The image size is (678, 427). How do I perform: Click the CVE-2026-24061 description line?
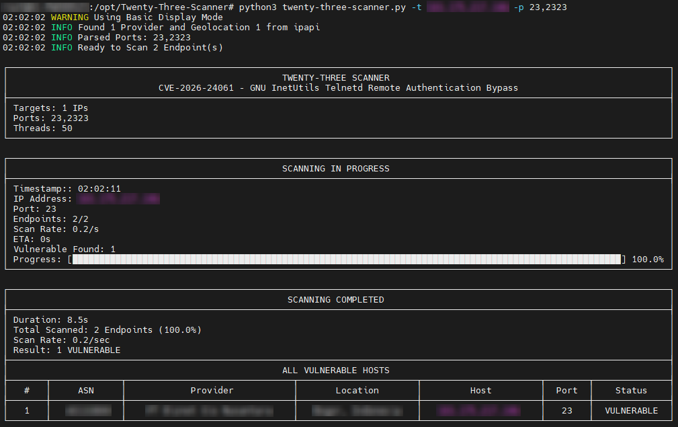[338, 88]
